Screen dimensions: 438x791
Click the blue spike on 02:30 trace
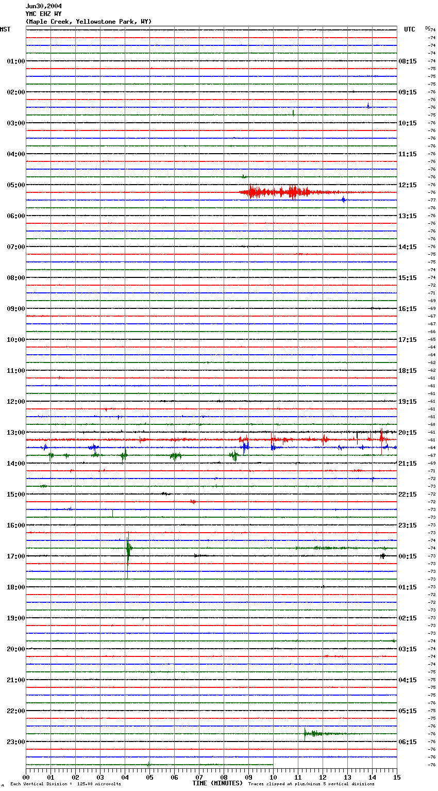point(368,106)
